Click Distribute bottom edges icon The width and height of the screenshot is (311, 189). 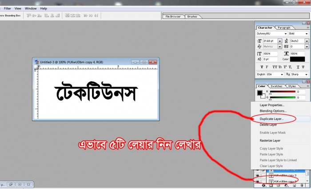point(78,16)
